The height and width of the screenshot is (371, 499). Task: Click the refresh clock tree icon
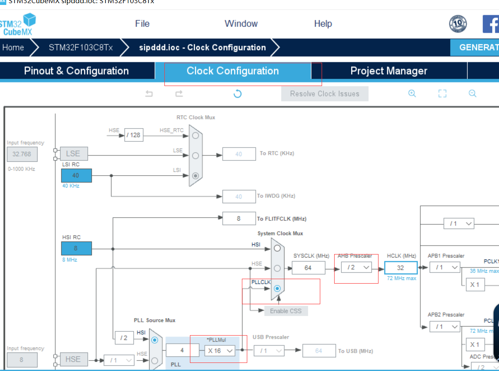pos(237,94)
